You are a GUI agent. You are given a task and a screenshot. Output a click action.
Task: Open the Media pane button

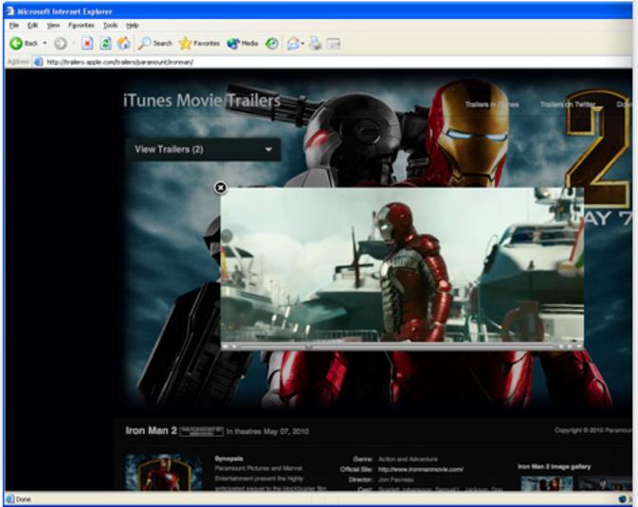click(243, 44)
